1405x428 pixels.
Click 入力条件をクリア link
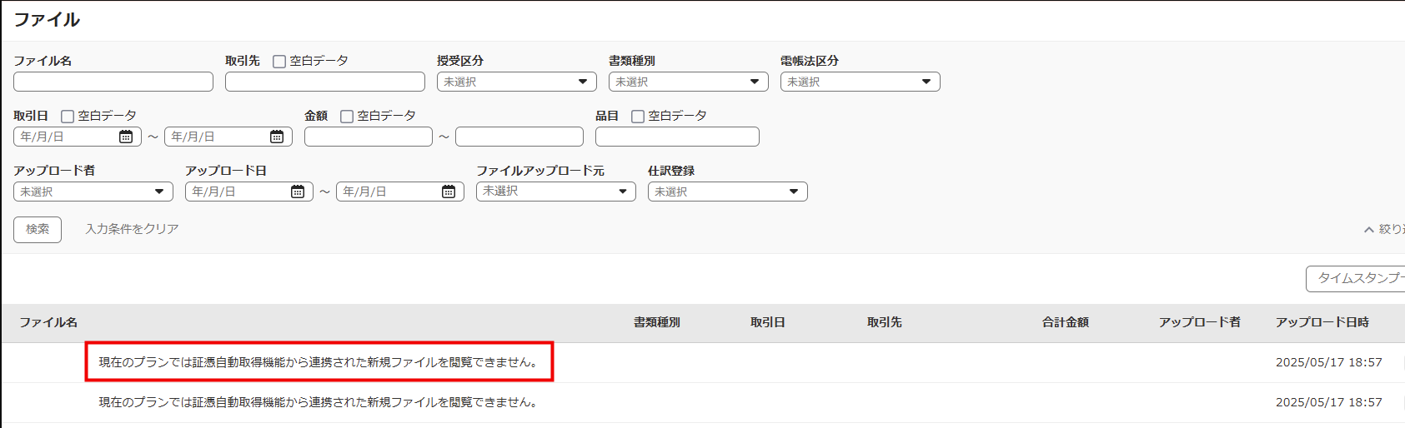132,229
